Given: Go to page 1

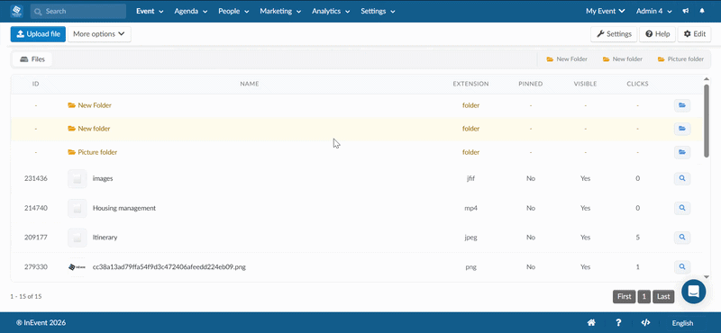Looking at the screenshot, I should click(644, 297).
